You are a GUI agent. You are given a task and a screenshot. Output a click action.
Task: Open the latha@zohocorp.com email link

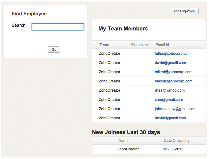(172, 54)
